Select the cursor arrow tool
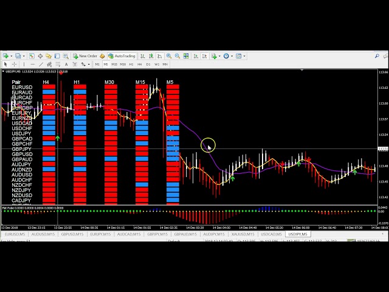Viewport: 389px width, 292px height. click(x=5, y=64)
